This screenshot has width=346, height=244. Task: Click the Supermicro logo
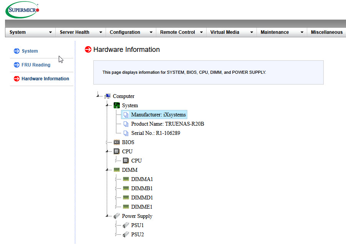pos(22,10)
